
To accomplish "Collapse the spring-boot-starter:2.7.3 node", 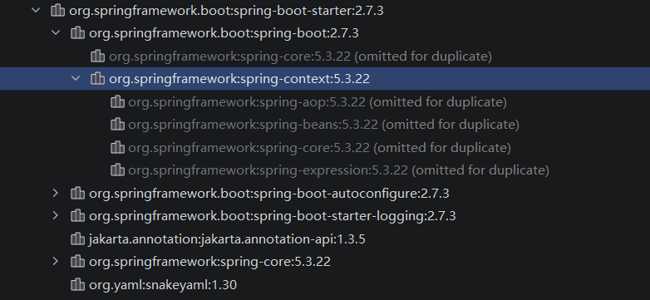I will coord(36,10).
